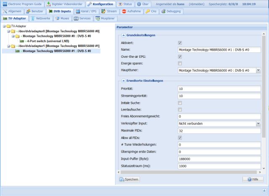Collapse the /dev/dvb/adapter1 tree node

8,46
